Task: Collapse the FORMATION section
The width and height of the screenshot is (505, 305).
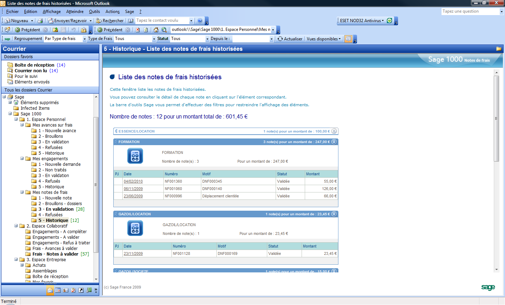Action: (334, 142)
